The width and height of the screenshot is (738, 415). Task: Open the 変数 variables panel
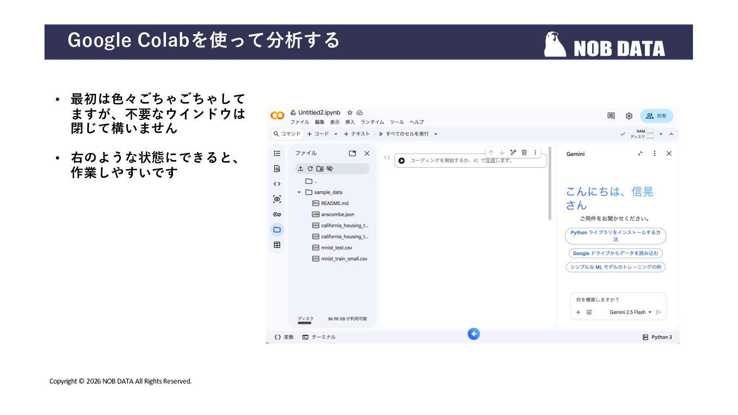click(x=284, y=337)
